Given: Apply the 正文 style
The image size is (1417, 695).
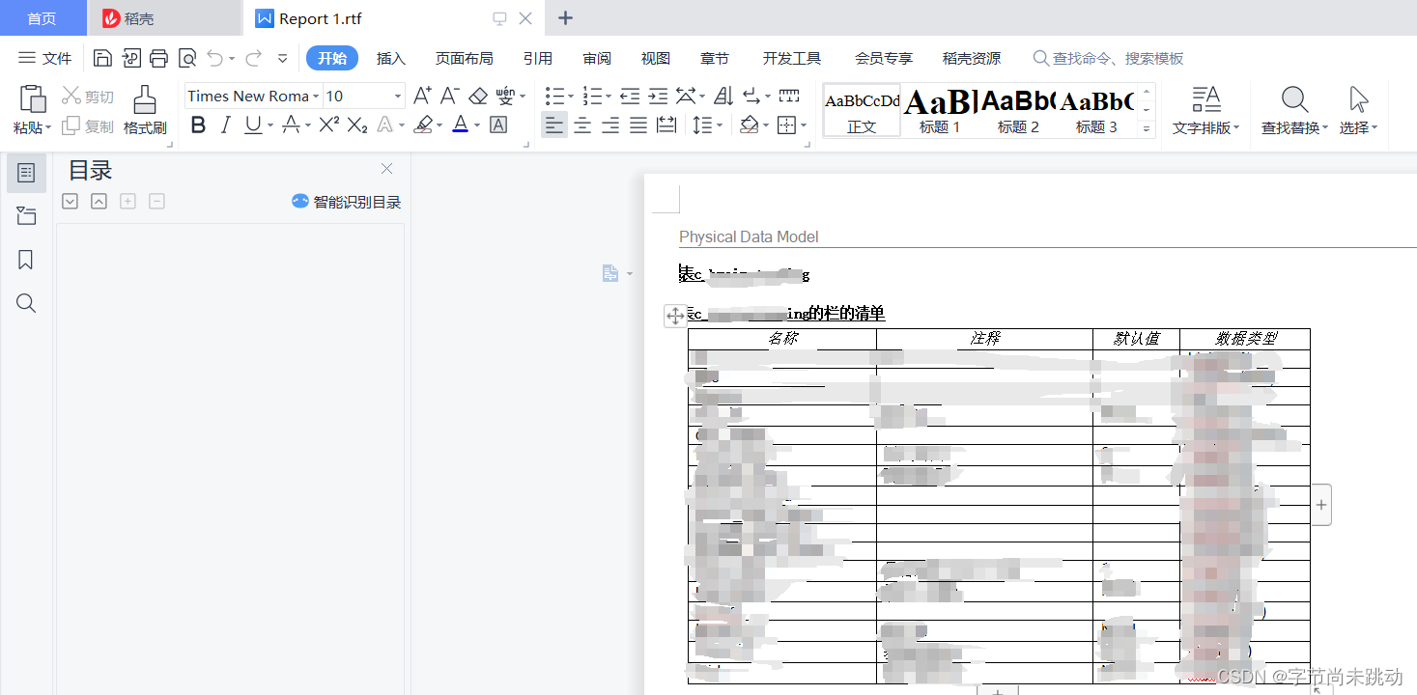Looking at the screenshot, I should (x=862, y=110).
